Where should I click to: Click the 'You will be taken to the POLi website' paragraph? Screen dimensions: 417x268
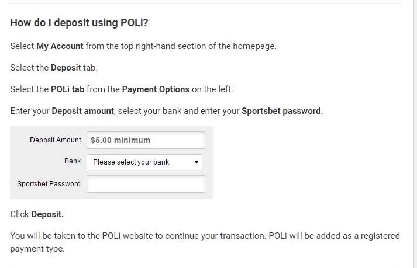205,242
